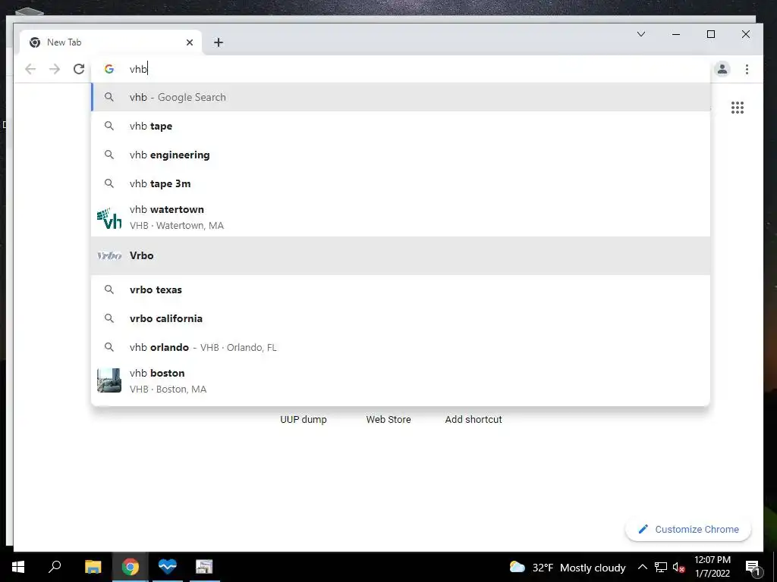Choose the 'vrbo texas' suggestion
777x582 pixels.
tap(401, 289)
